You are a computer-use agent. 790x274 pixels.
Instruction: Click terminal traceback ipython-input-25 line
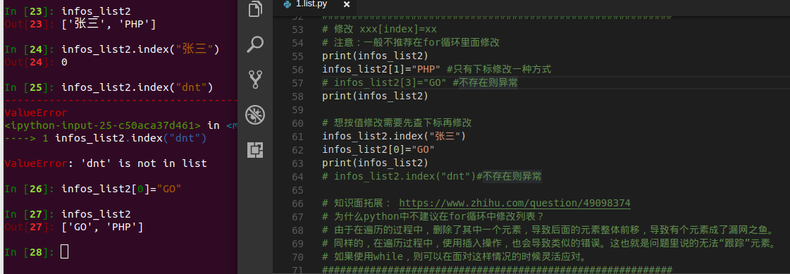(x=121, y=125)
